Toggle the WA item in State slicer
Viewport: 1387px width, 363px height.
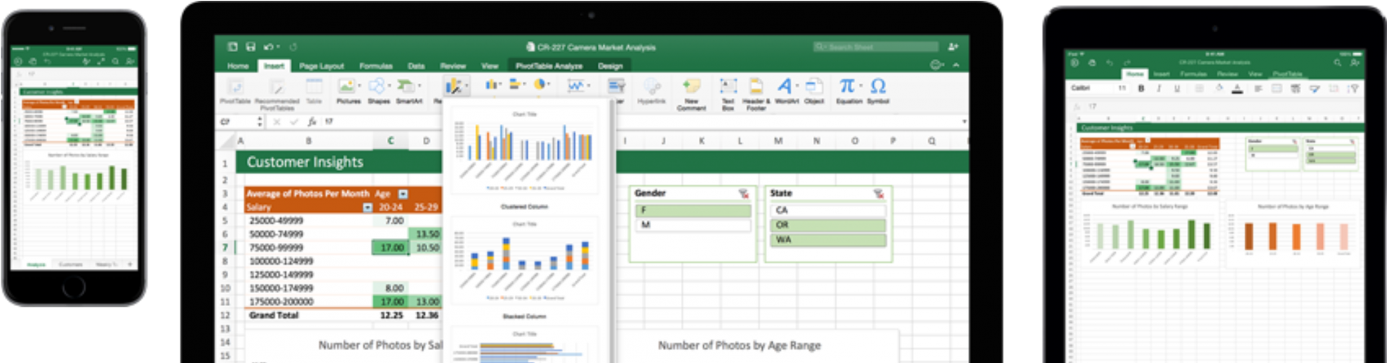pyautogui.click(x=827, y=240)
